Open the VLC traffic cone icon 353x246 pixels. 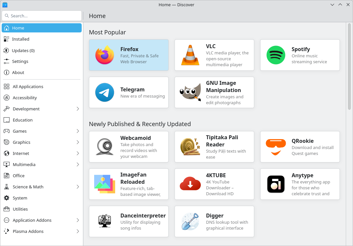click(190, 55)
